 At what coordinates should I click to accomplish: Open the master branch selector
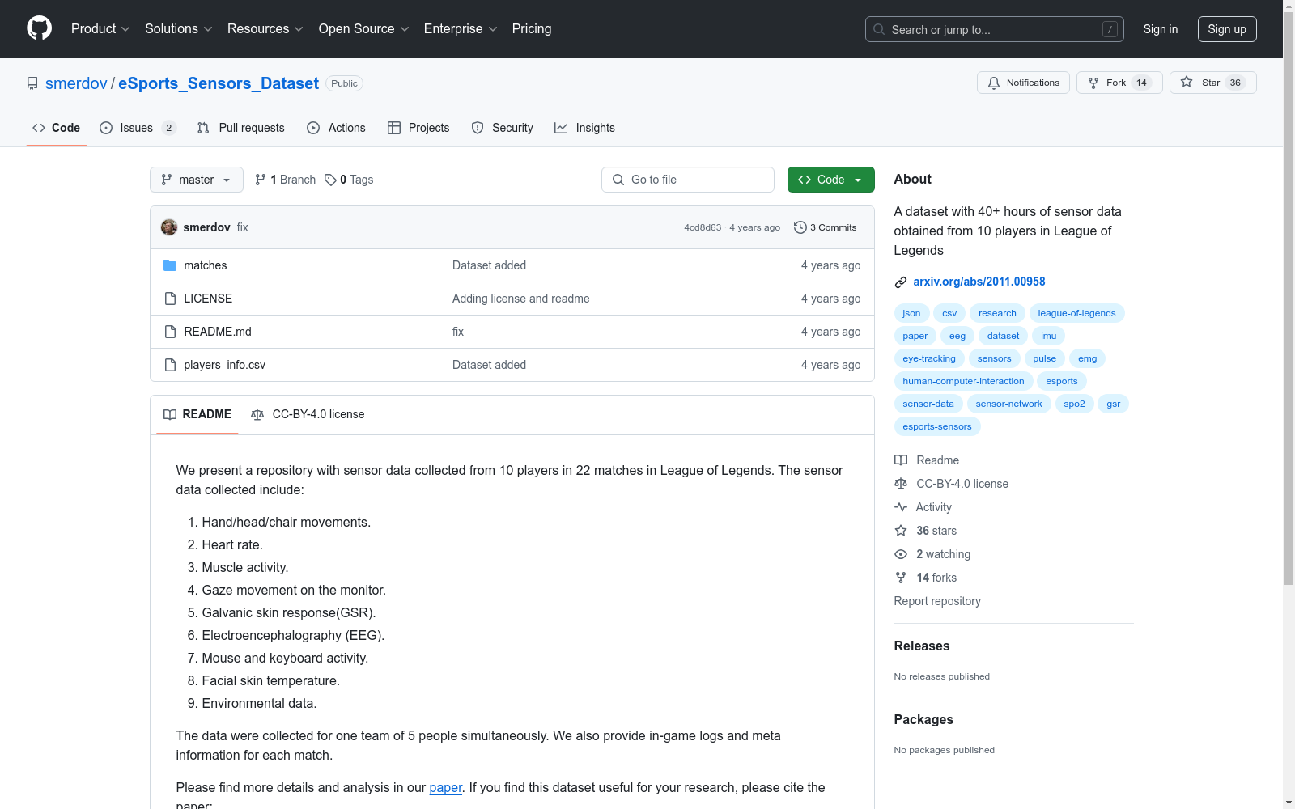197,180
